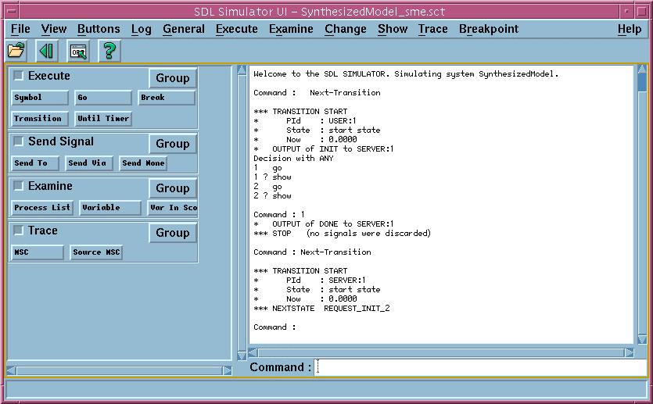
Task: Click the Process List button
Action: tap(42, 208)
